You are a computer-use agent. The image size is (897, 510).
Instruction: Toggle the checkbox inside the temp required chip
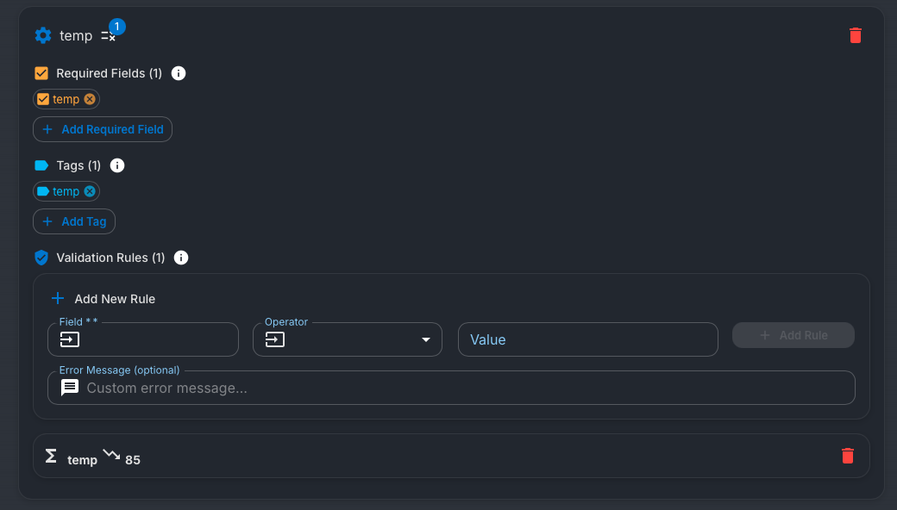click(45, 99)
